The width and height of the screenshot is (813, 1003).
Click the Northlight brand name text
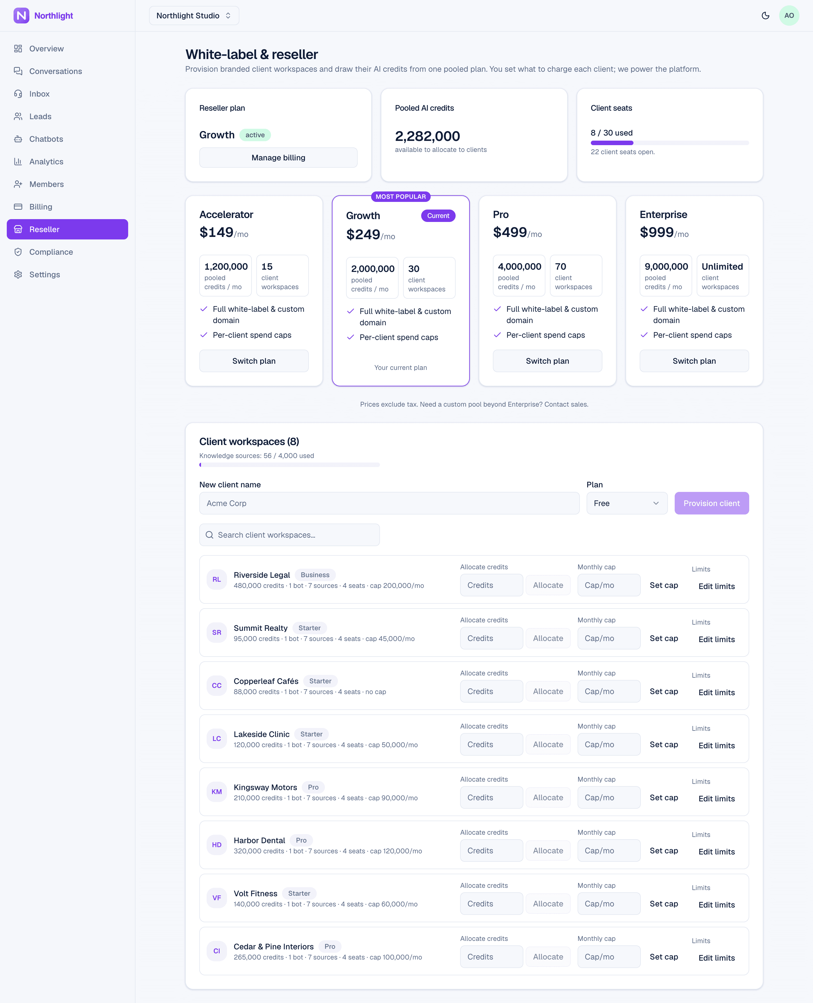(53, 16)
